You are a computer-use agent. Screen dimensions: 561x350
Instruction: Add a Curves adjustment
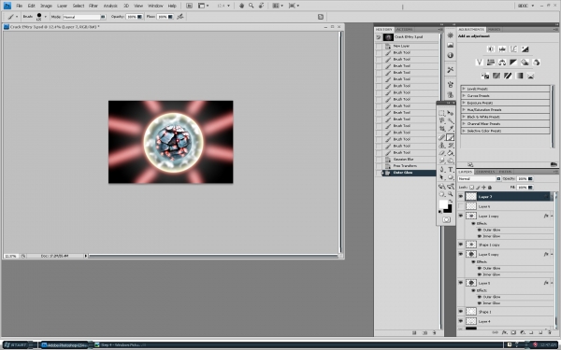coord(513,49)
